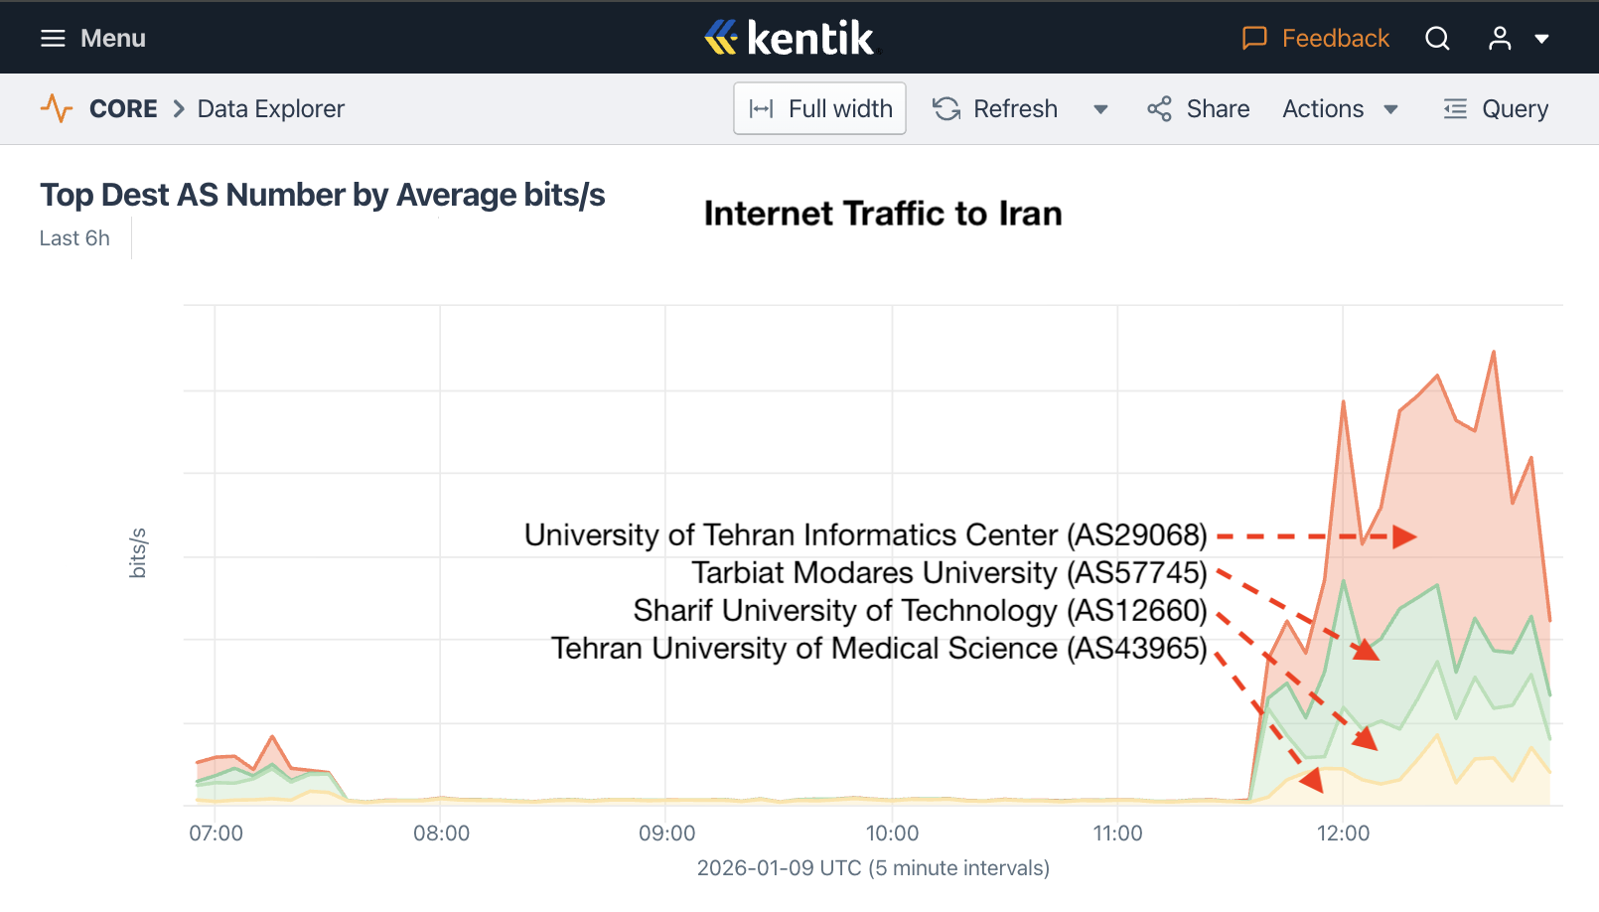Click the user profile icon
Viewport: 1599px width, 912px height.
pos(1500,39)
